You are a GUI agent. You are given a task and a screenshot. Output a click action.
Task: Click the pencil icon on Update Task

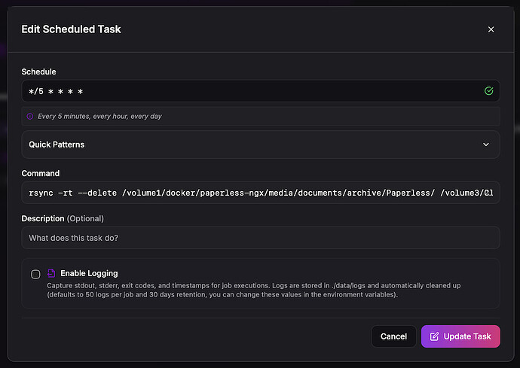(434, 336)
